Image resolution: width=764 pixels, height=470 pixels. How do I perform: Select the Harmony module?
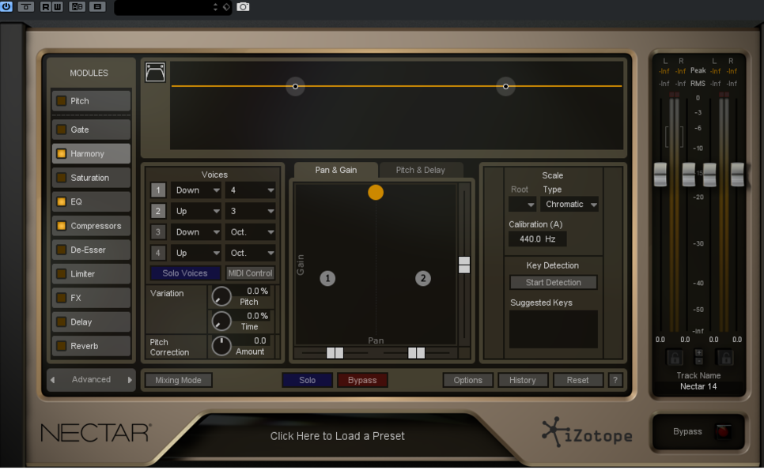(91, 153)
